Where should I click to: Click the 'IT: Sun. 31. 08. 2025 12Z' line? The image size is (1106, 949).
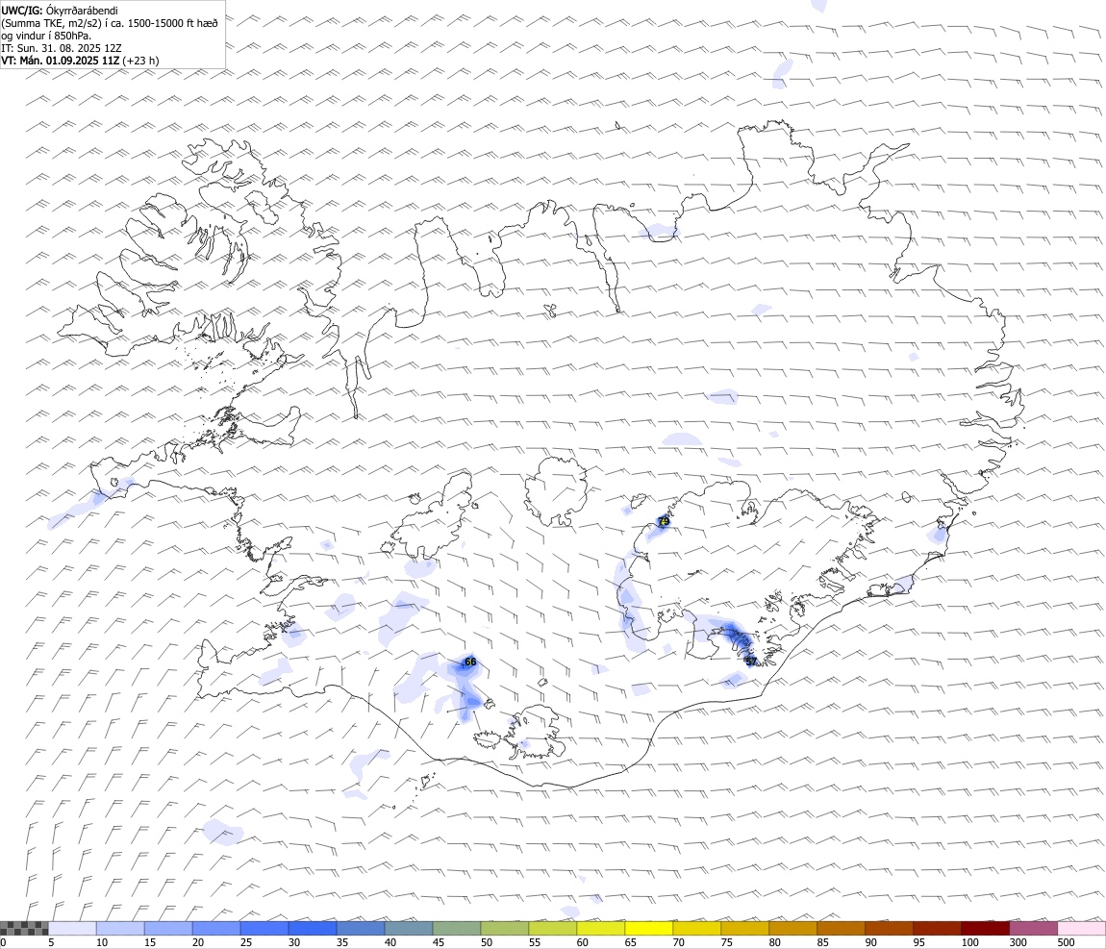62,48
